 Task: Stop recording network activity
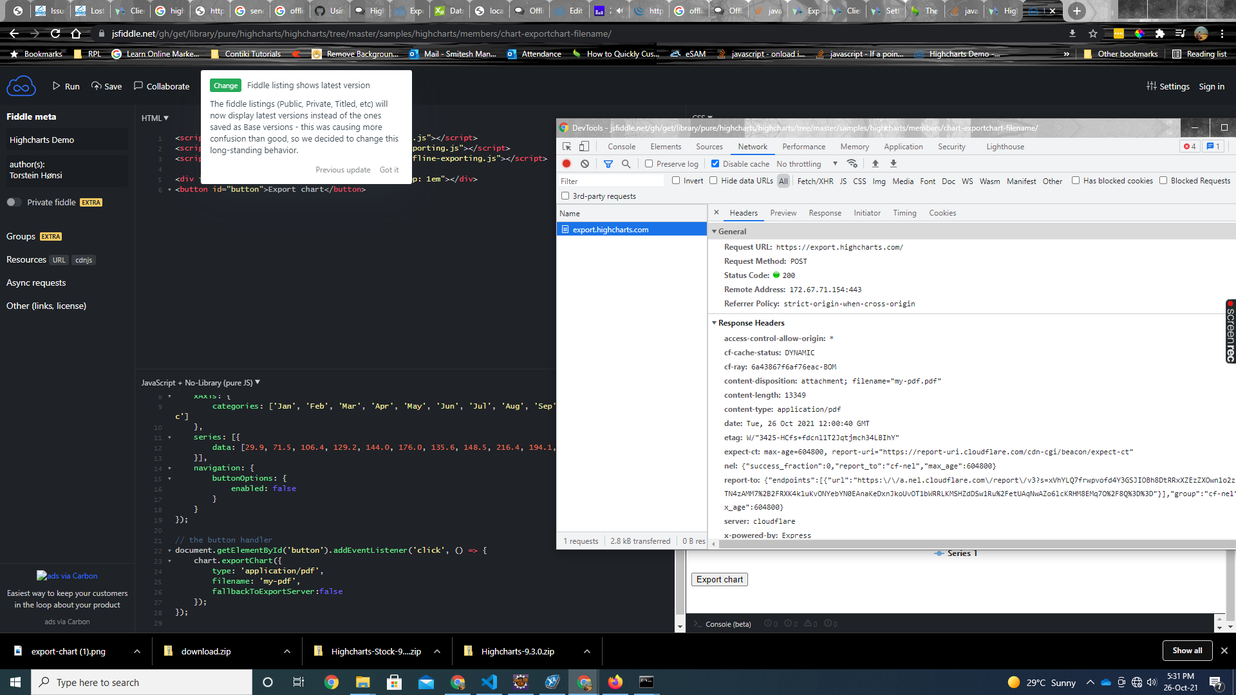[566, 163]
